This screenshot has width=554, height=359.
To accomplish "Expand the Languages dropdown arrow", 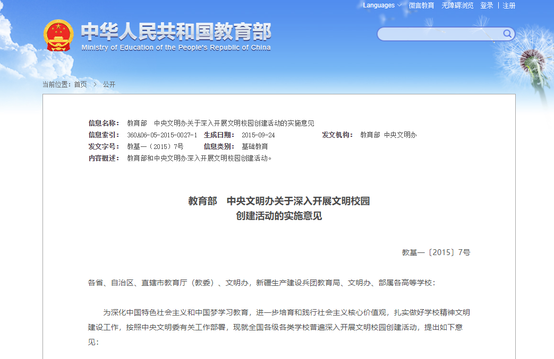I will (399, 6).
